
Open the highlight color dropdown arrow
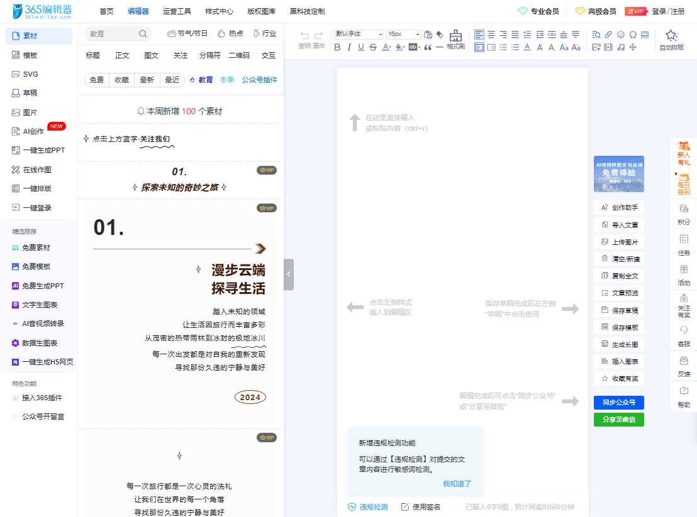403,47
